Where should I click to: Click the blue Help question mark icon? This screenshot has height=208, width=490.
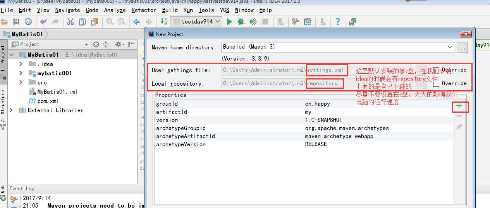(x=338, y=22)
